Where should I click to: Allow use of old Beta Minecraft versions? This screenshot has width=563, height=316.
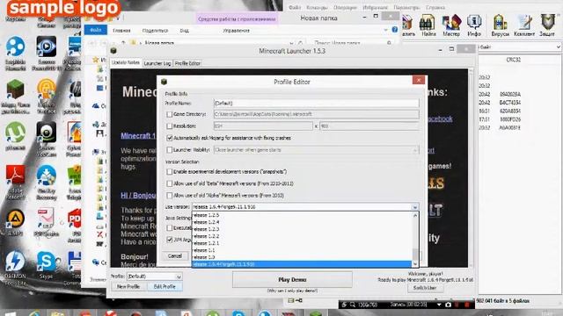[170, 183]
